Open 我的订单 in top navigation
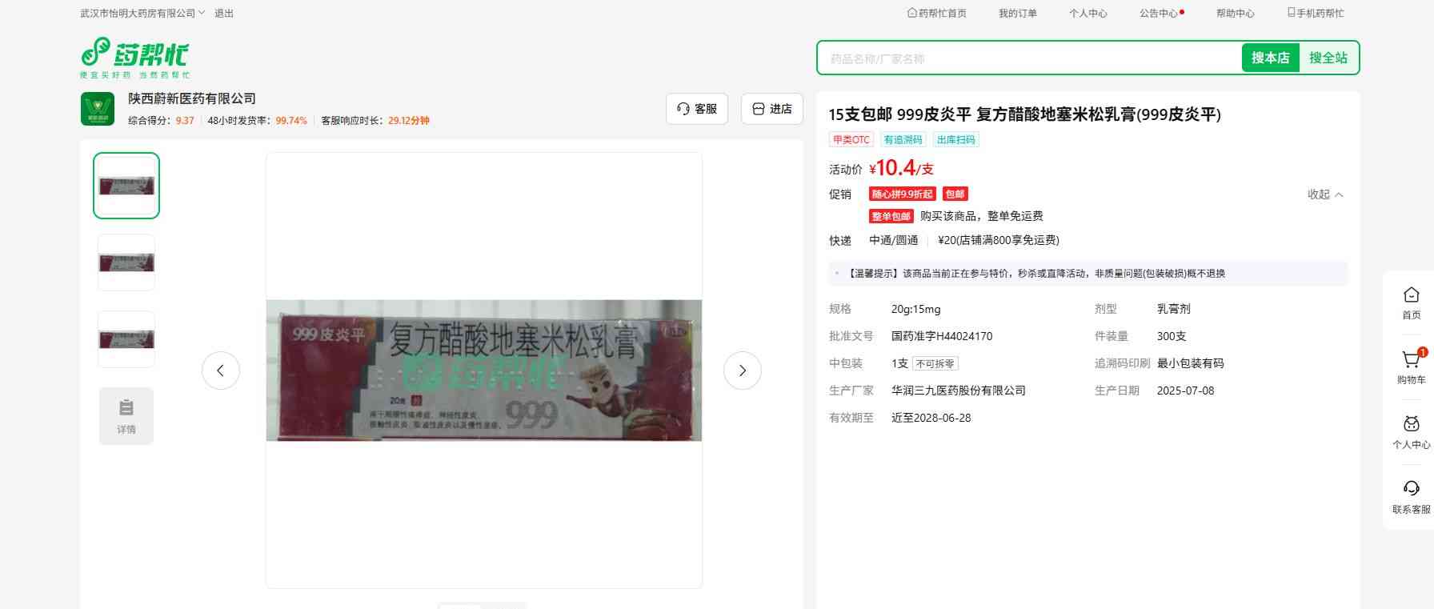Image resolution: width=1434 pixels, height=609 pixels. (x=1017, y=14)
